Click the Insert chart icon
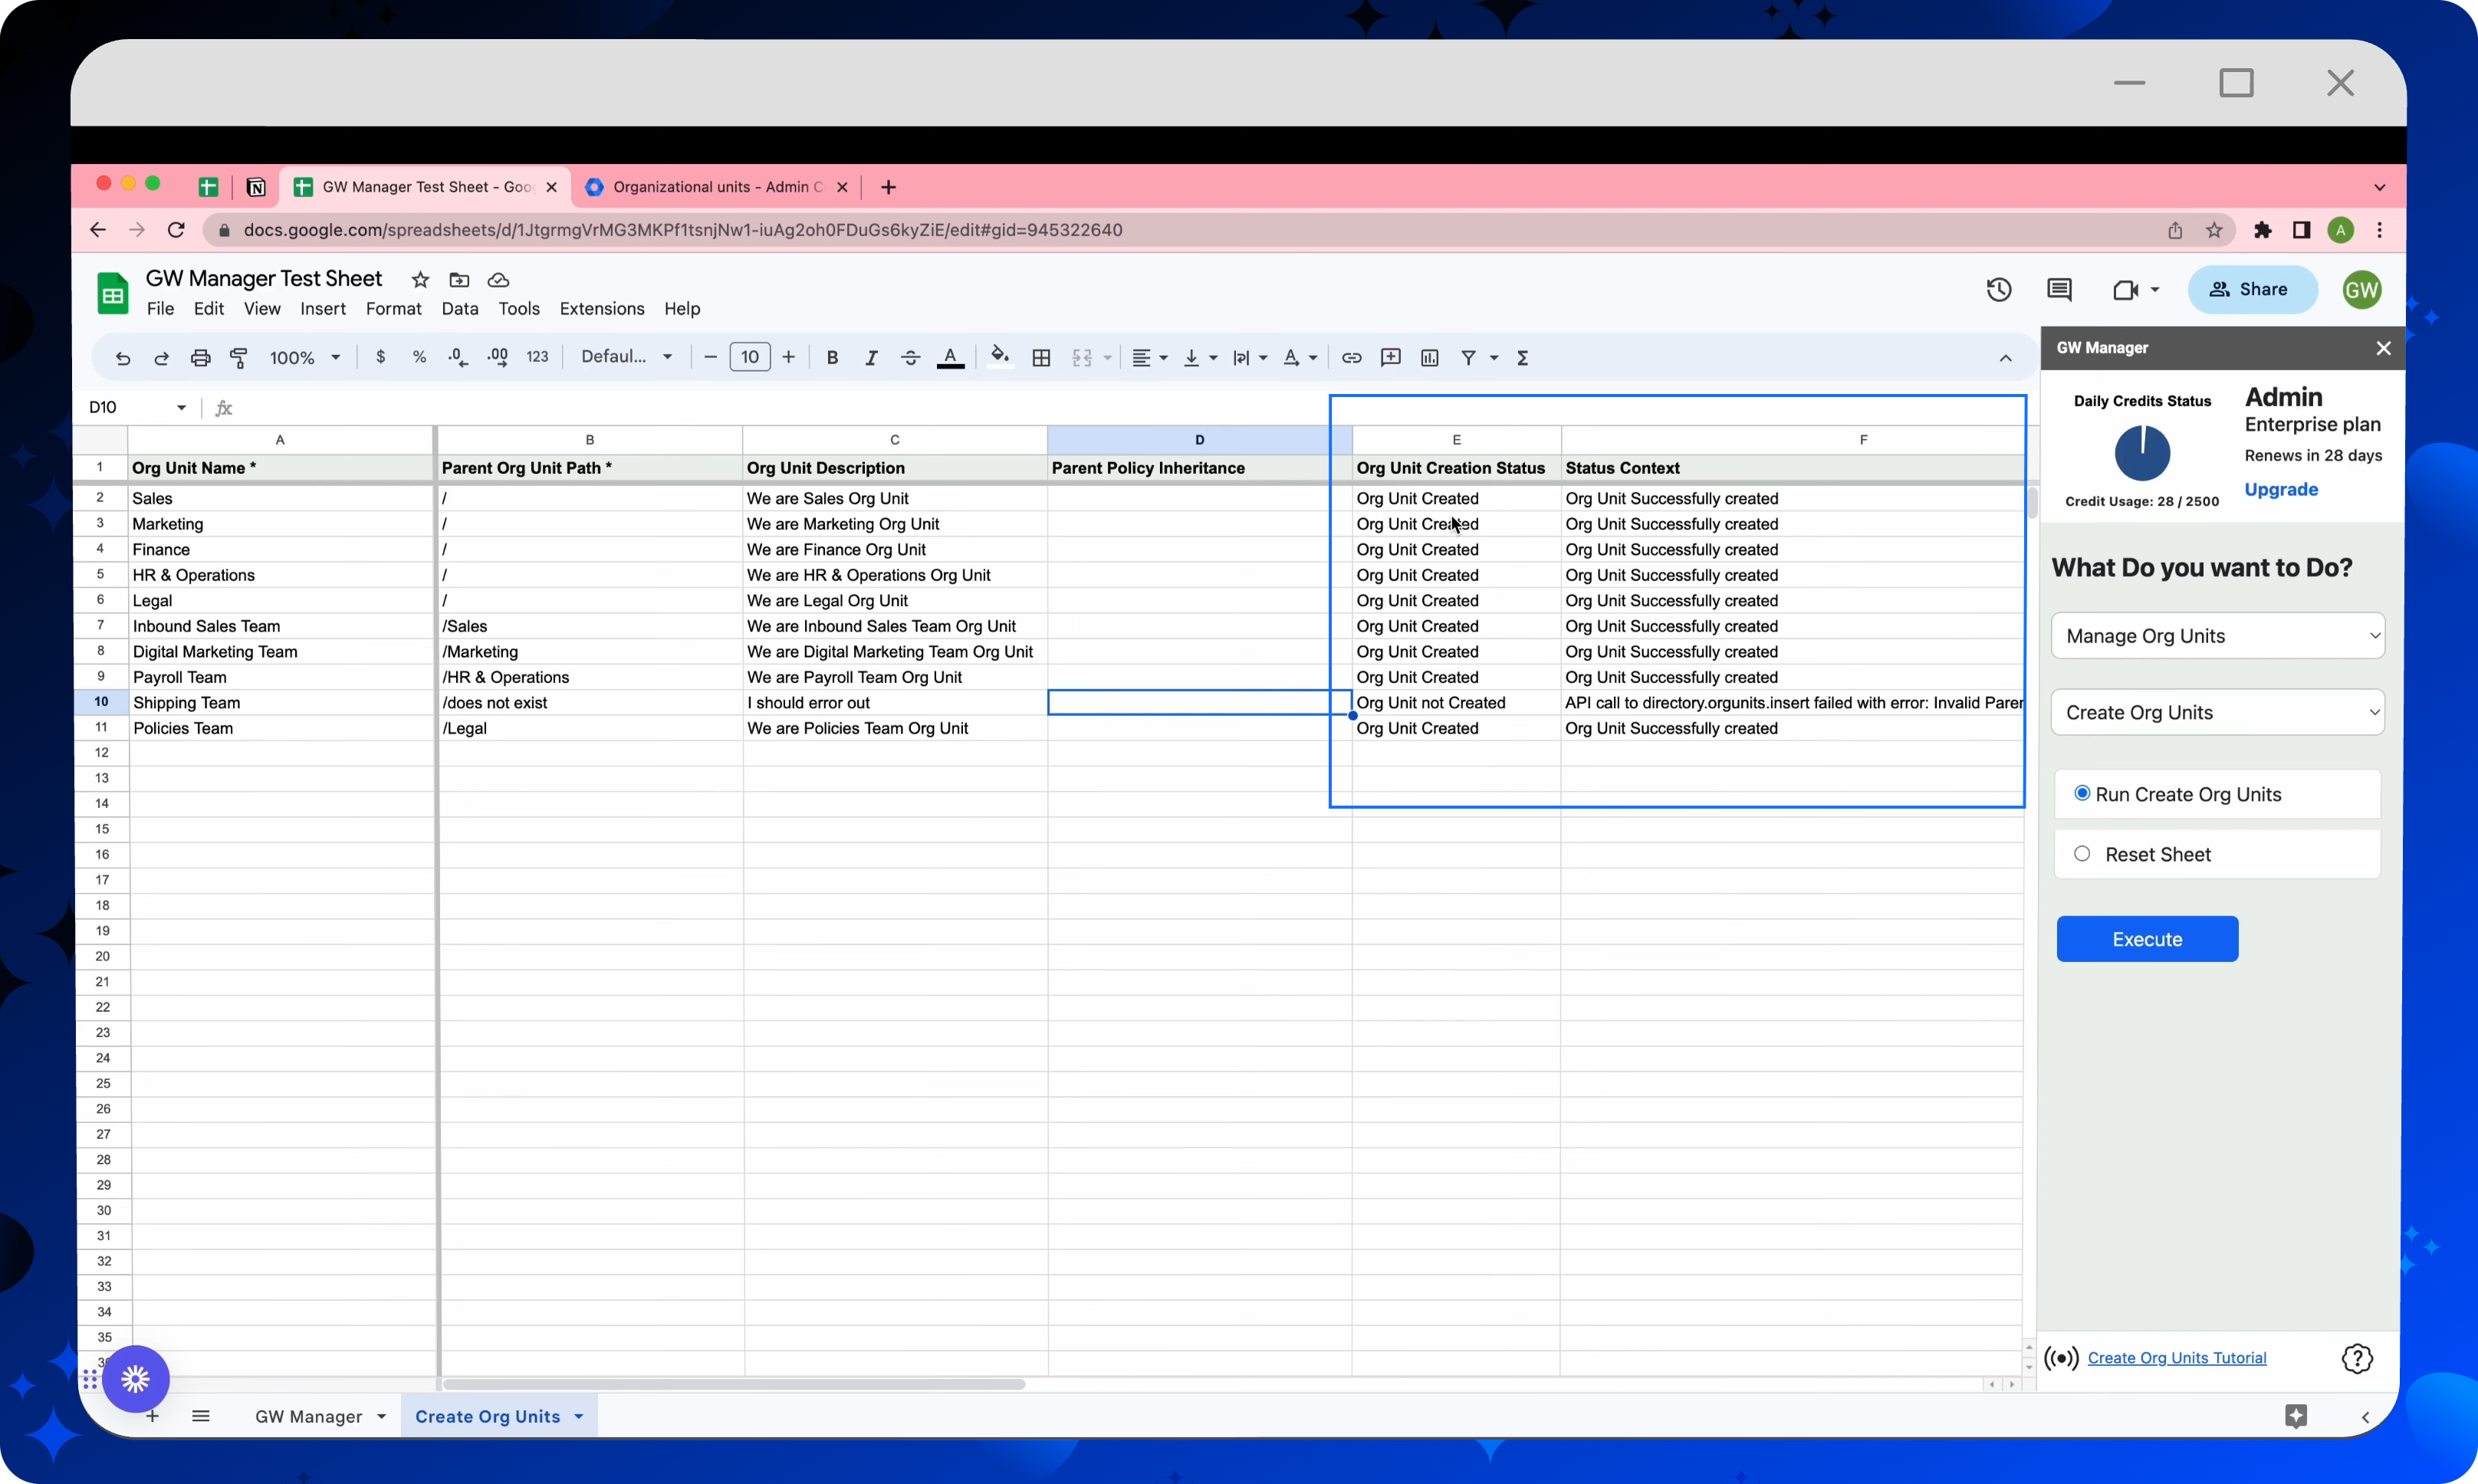The height and width of the screenshot is (1484, 2478). pyautogui.click(x=1429, y=357)
